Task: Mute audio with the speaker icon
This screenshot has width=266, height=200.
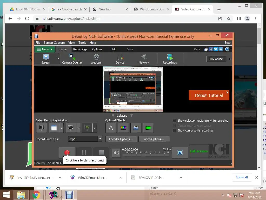Action: [116, 153]
